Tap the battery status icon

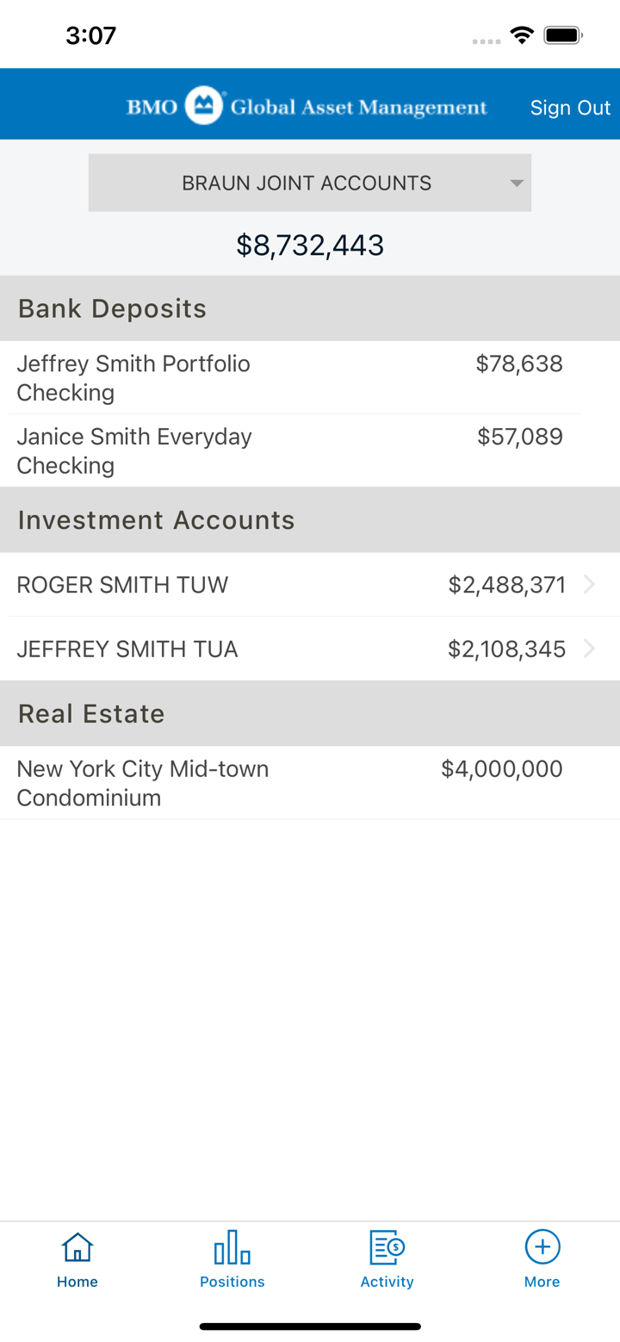tap(564, 35)
